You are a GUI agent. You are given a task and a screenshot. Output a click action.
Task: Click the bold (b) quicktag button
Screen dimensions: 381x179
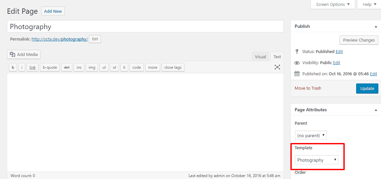pos(13,67)
